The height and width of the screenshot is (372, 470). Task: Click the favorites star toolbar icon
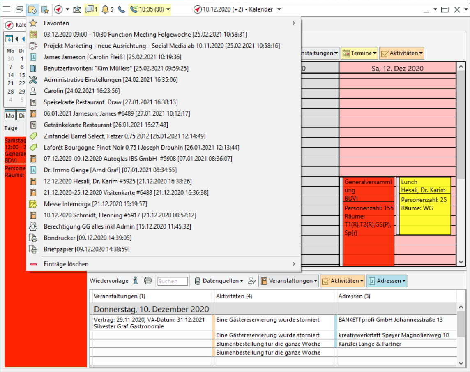(45, 9)
